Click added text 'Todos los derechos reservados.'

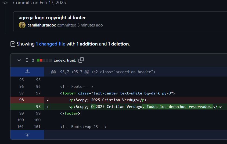point(180,107)
